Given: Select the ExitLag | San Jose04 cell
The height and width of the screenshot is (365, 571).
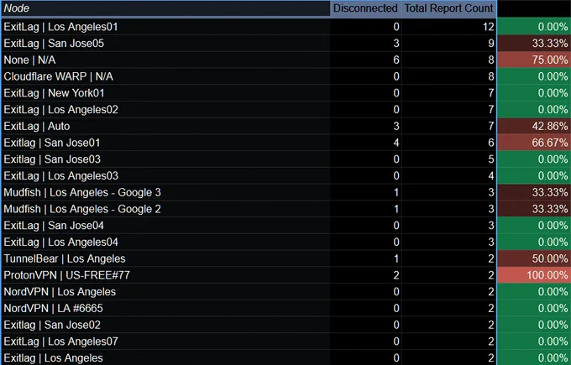Looking at the screenshot, I should 165,225.
